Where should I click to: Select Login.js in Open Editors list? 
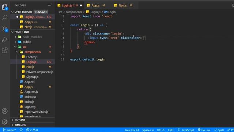33,17
